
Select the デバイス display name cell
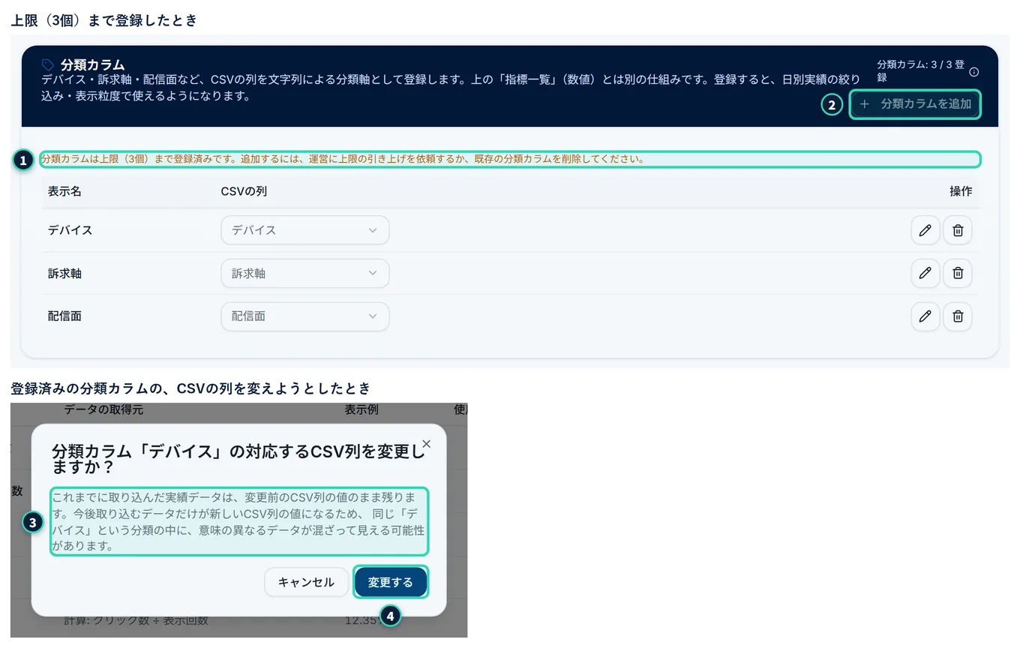point(70,230)
